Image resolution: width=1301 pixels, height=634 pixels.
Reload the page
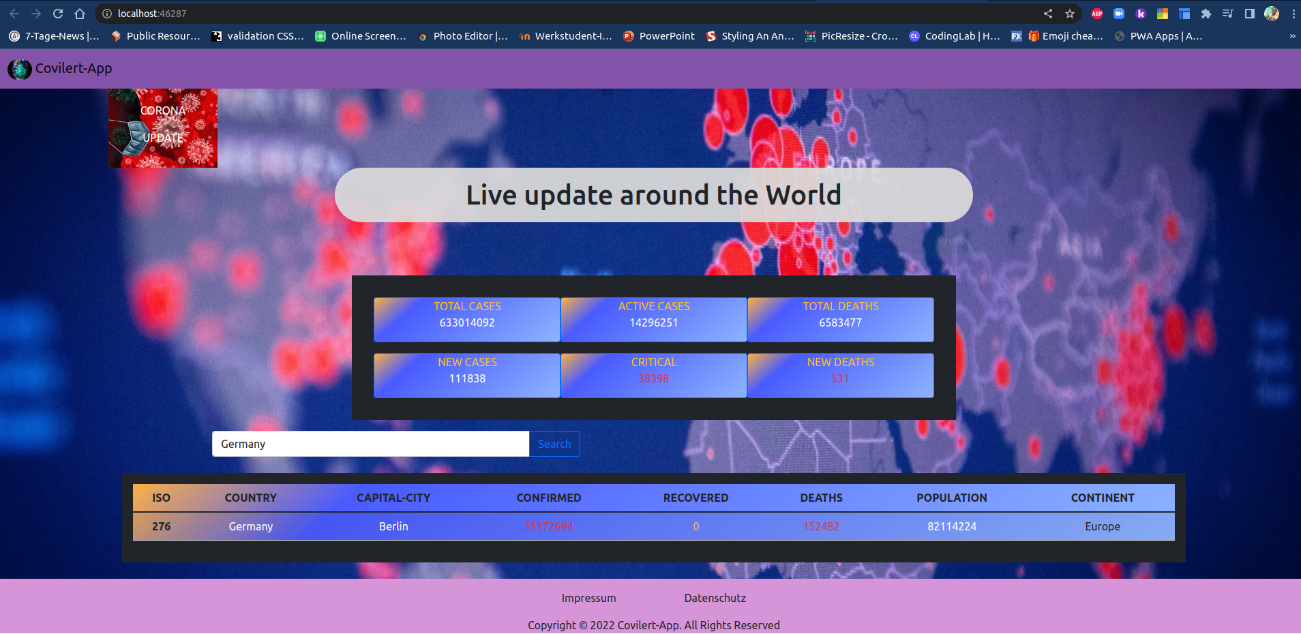click(58, 14)
